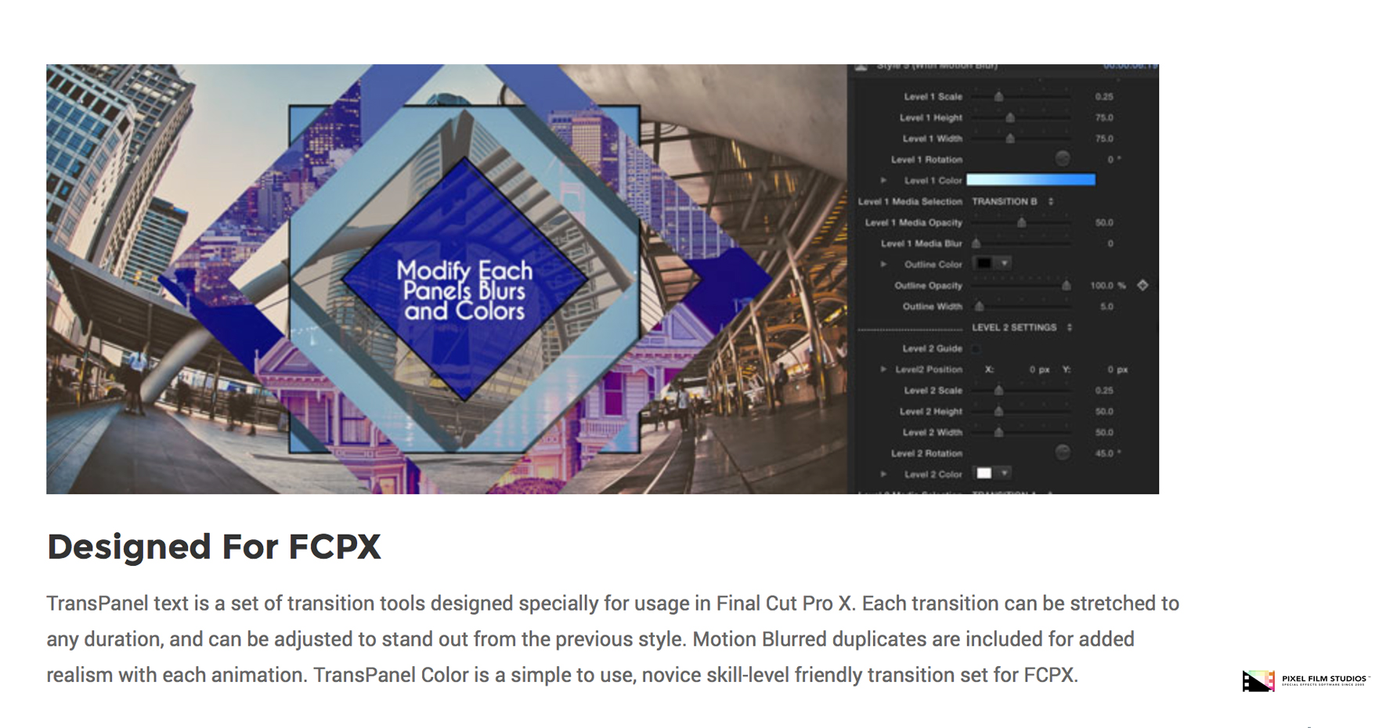Screen dimensions: 1397x728
Task: Click the Level 1 Media Opacity slider handle
Action: (1021, 222)
